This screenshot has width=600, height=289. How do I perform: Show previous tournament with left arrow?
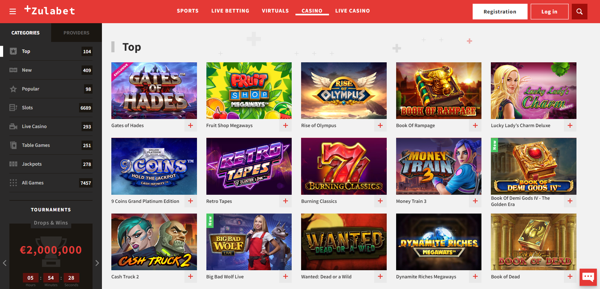coord(5,263)
